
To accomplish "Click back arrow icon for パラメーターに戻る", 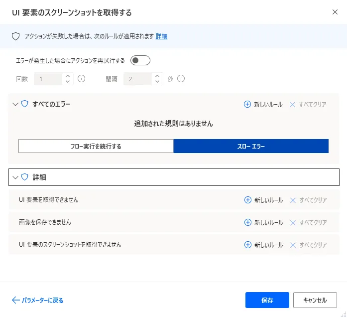I will (x=15, y=300).
